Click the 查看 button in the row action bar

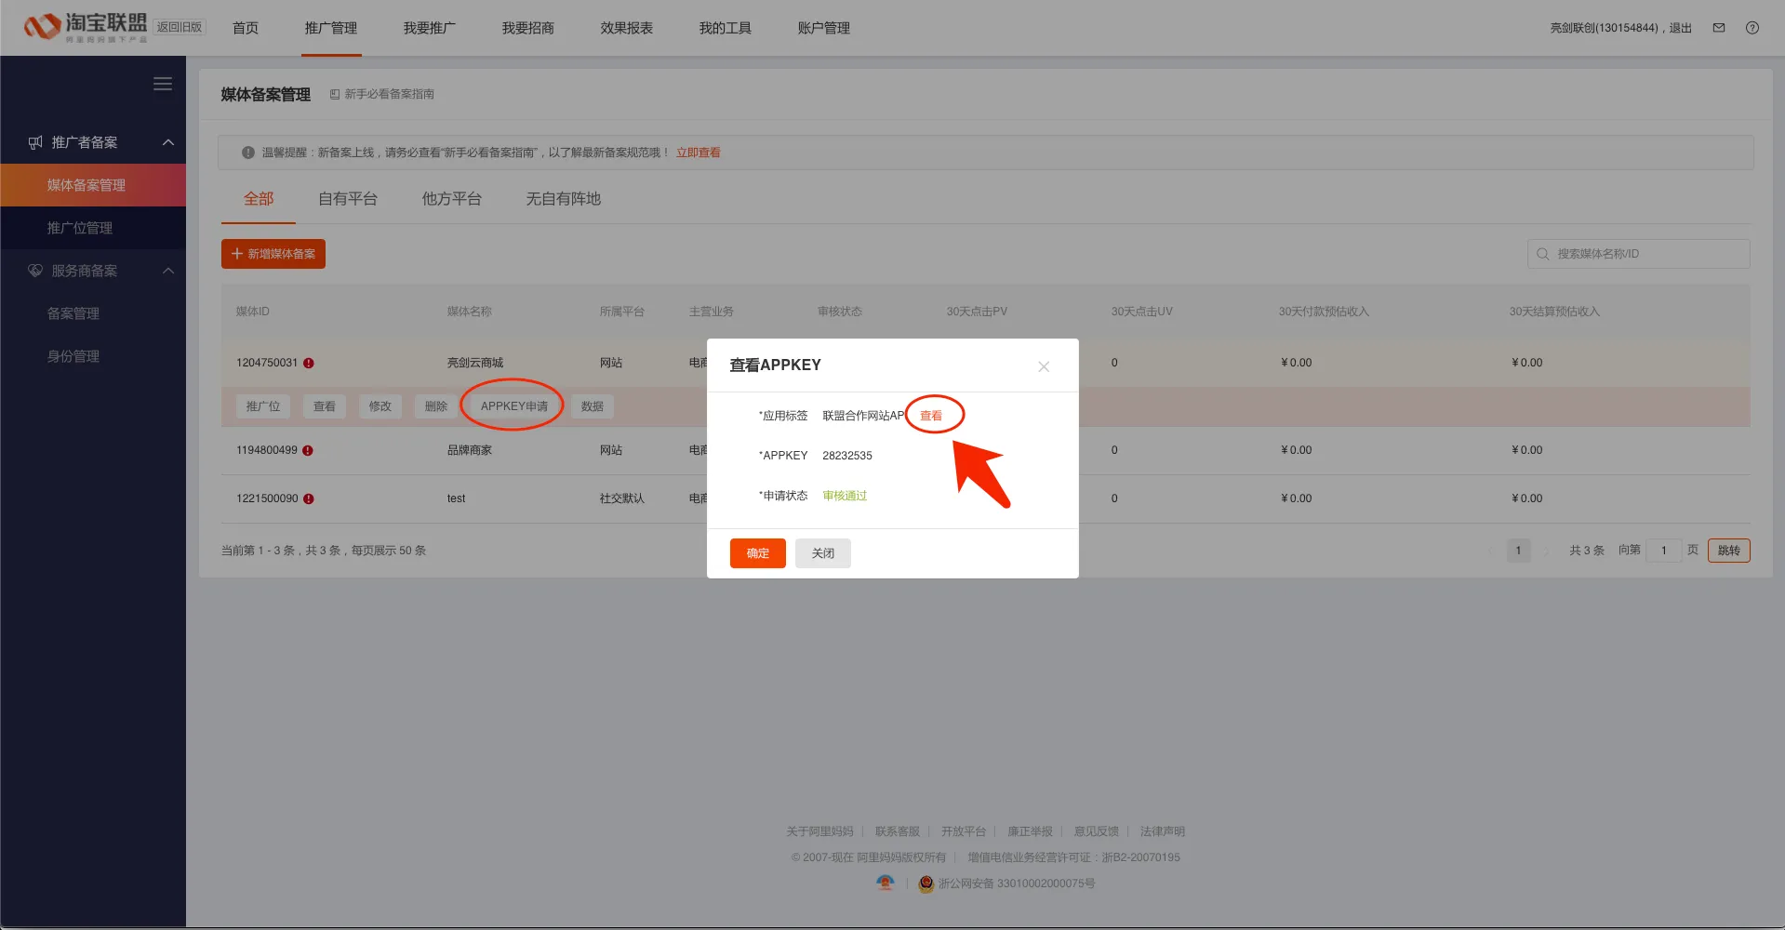pos(325,406)
